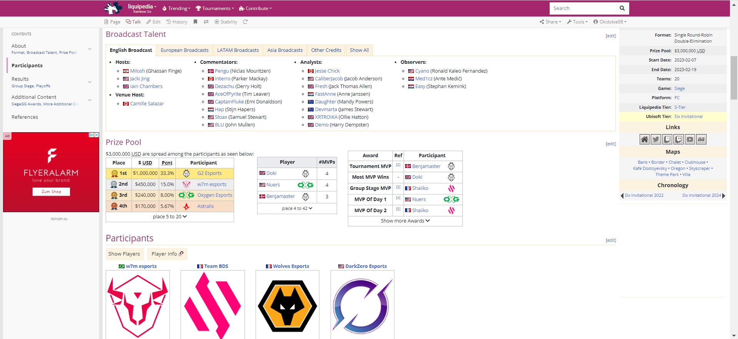The width and height of the screenshot is (738, 339).
Task: Open the G2 Esports link in the prize pool
Action: click(x=209, y=173)
